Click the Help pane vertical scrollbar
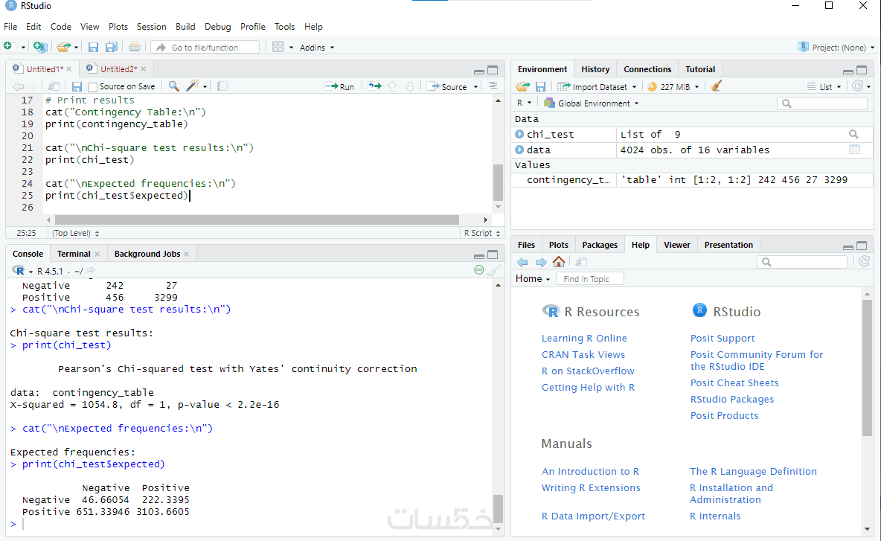The width and height of the screenshot is (881, 541). pyautogui.click(x=867, y=368)
